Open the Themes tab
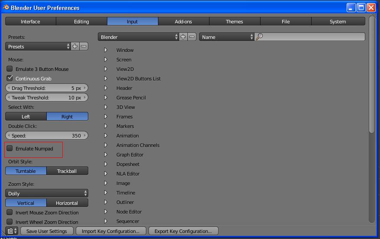 [235, 21]
